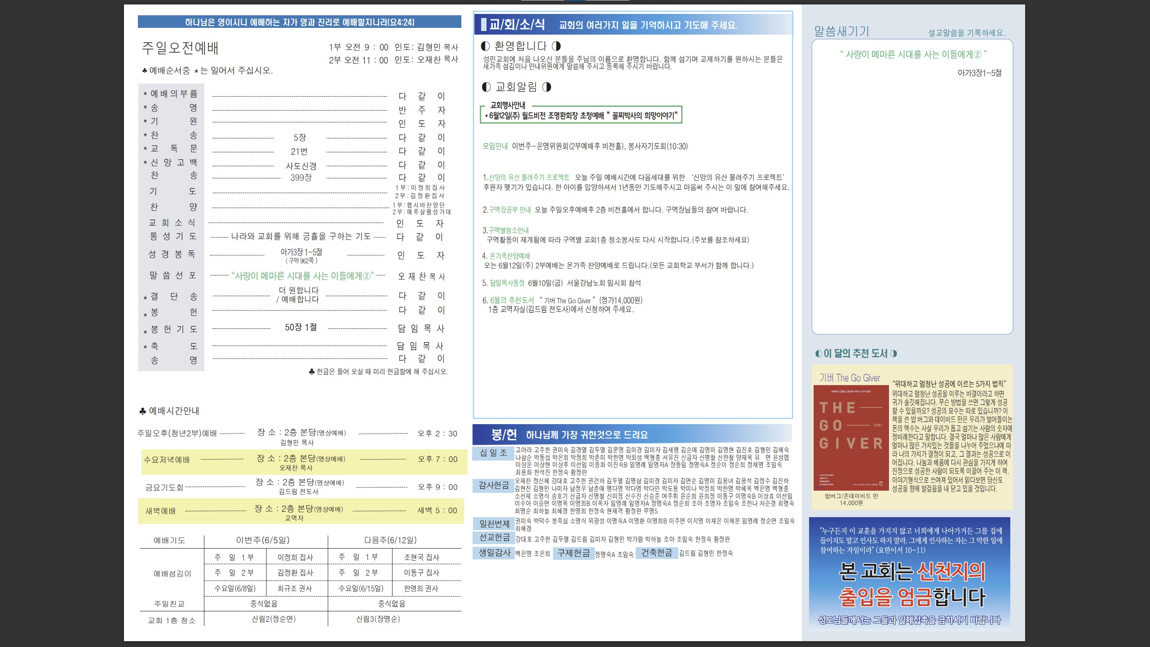Select the 교독문 21번 entry
This screenshot has width=1150, height=647.
coord(299,151)
